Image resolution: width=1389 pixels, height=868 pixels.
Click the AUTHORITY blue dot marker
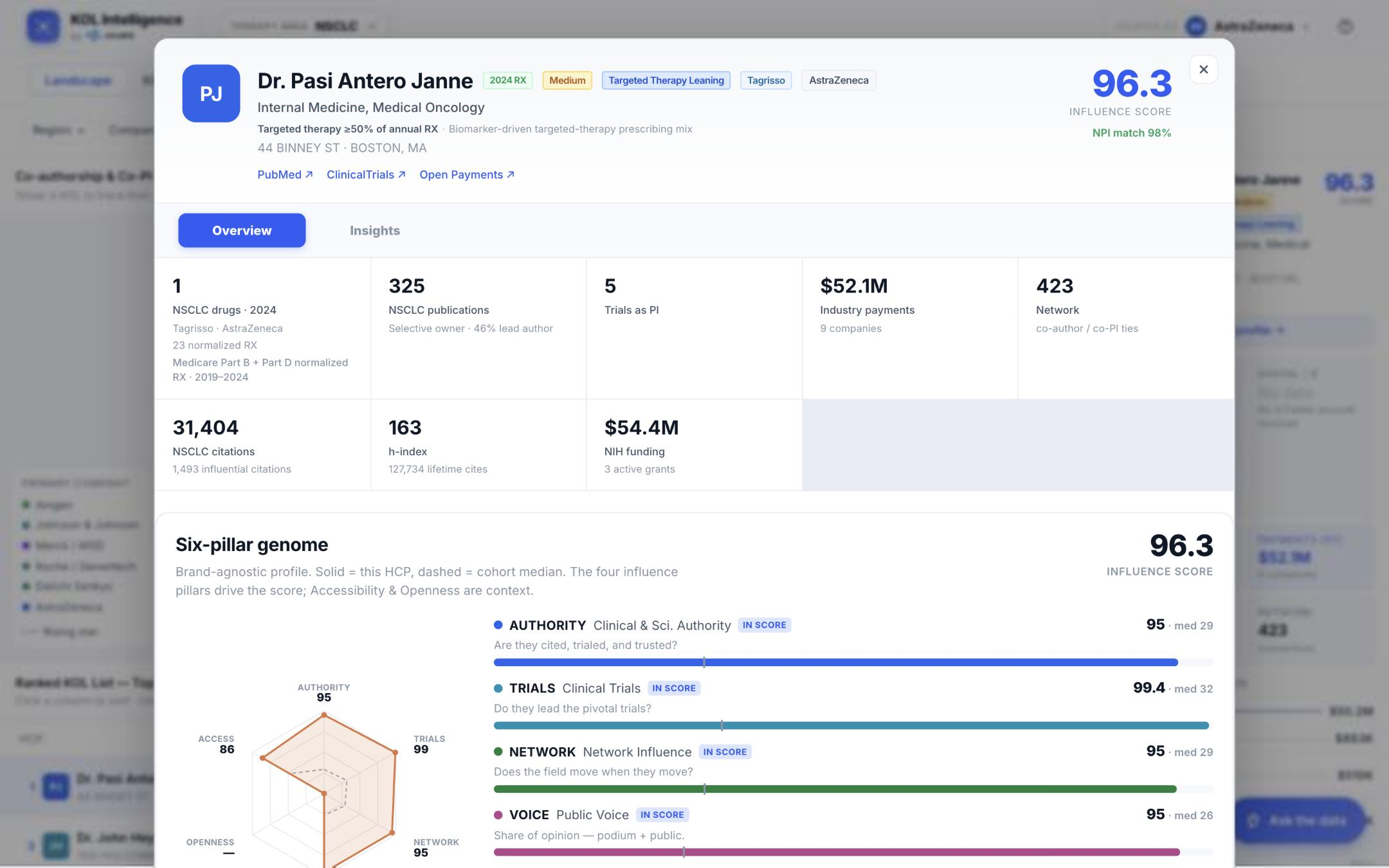[498, 625]
